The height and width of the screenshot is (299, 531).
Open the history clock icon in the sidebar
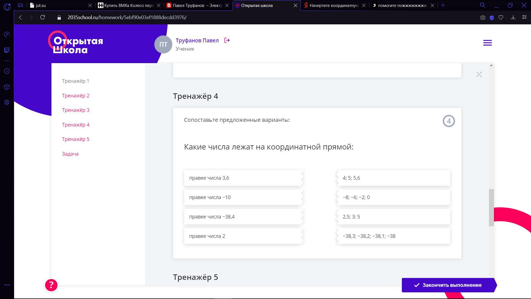point(7,71)
